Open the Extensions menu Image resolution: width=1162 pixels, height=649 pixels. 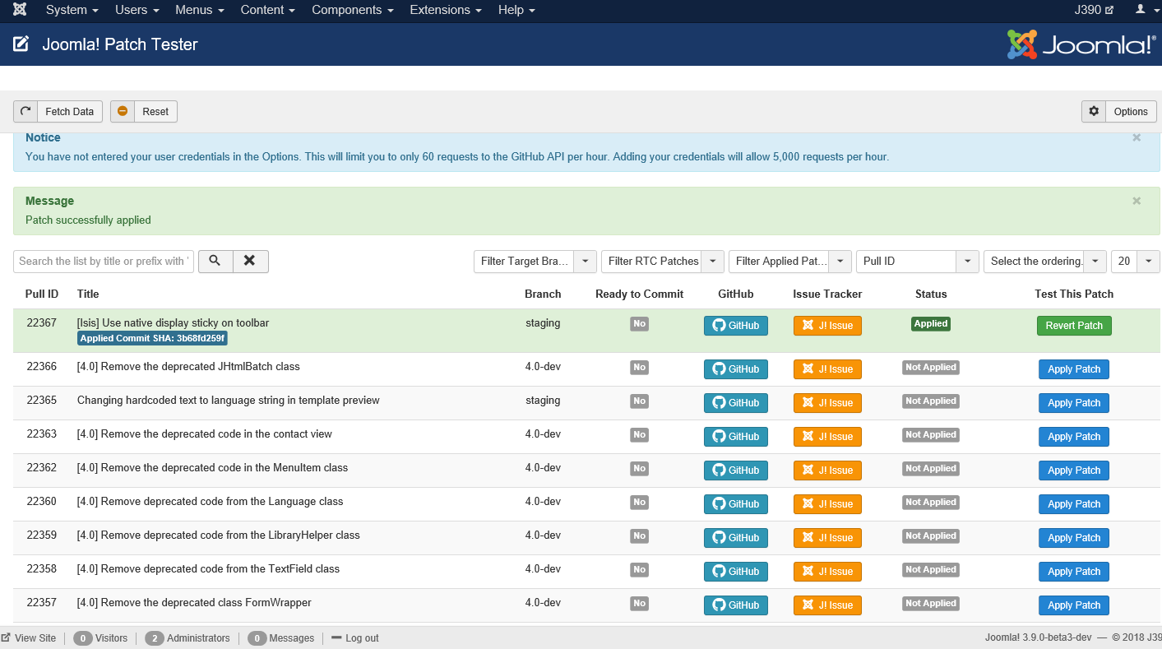446,10
